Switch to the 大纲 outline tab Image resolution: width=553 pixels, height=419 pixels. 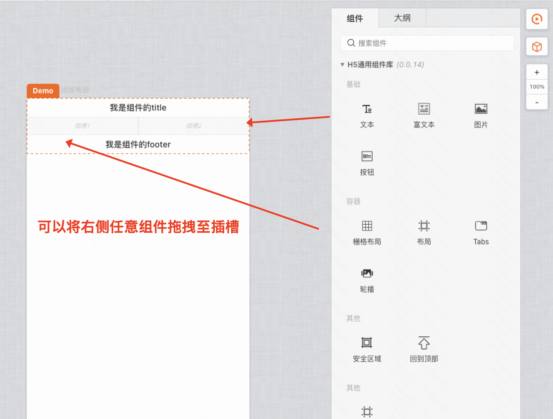point(402,18)
